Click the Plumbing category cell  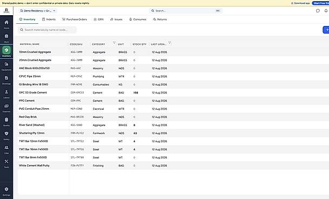[x=98, y=76]
